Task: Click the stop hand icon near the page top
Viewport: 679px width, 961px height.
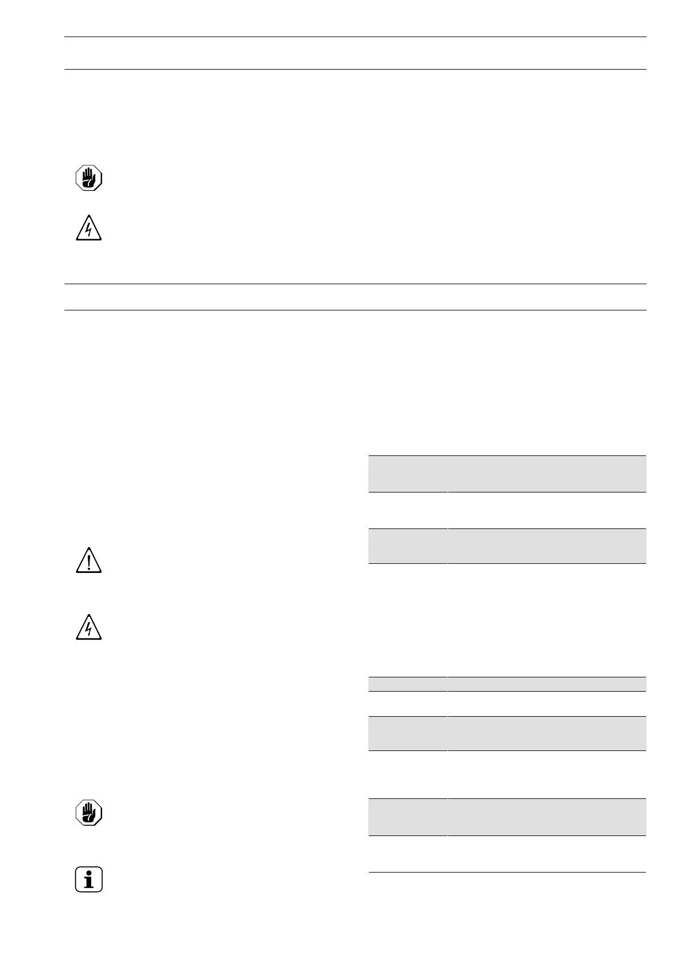Action: click(x=88, y=178)
